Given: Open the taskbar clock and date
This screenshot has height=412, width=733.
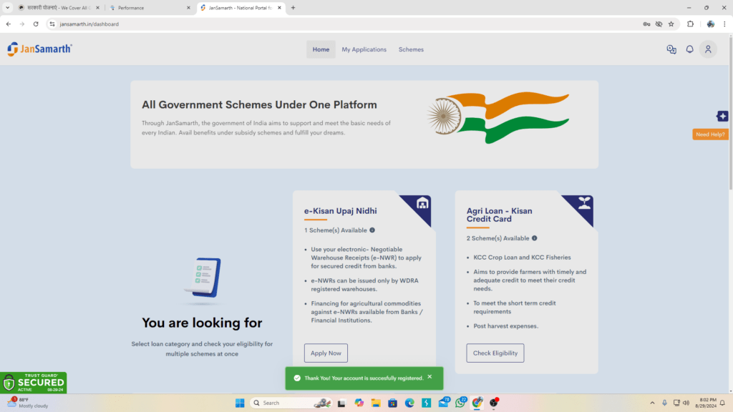Looking at the screenshot, I should (706, 403).
